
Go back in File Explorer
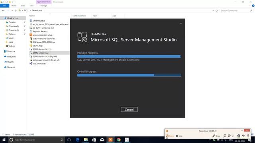click(x=3, y=11)
